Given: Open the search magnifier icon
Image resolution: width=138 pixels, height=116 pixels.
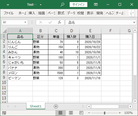Looking at the screenshot, I should pyautogui.click(x=62, y=5).
